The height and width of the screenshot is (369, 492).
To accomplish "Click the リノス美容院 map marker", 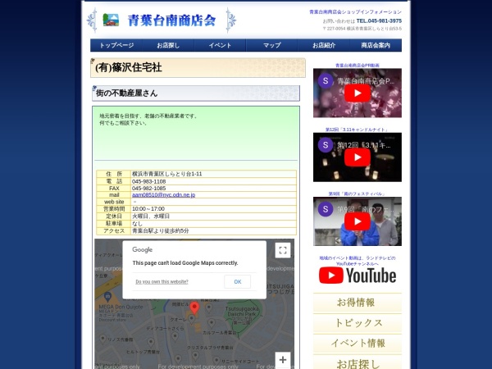I will [102, 338].
